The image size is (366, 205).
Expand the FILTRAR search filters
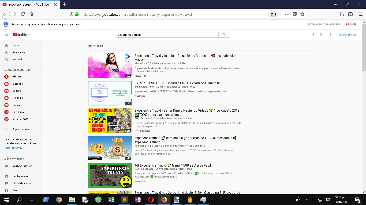pyautogui.click(x=96, y=46)
